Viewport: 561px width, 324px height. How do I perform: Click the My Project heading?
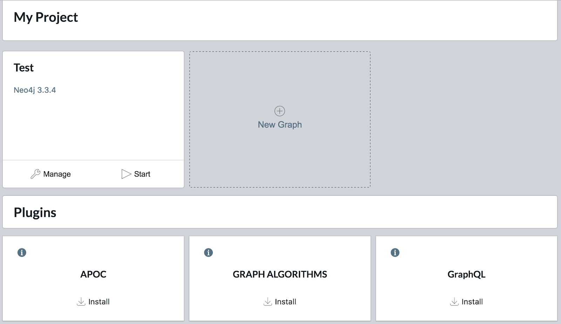[46, 17]
